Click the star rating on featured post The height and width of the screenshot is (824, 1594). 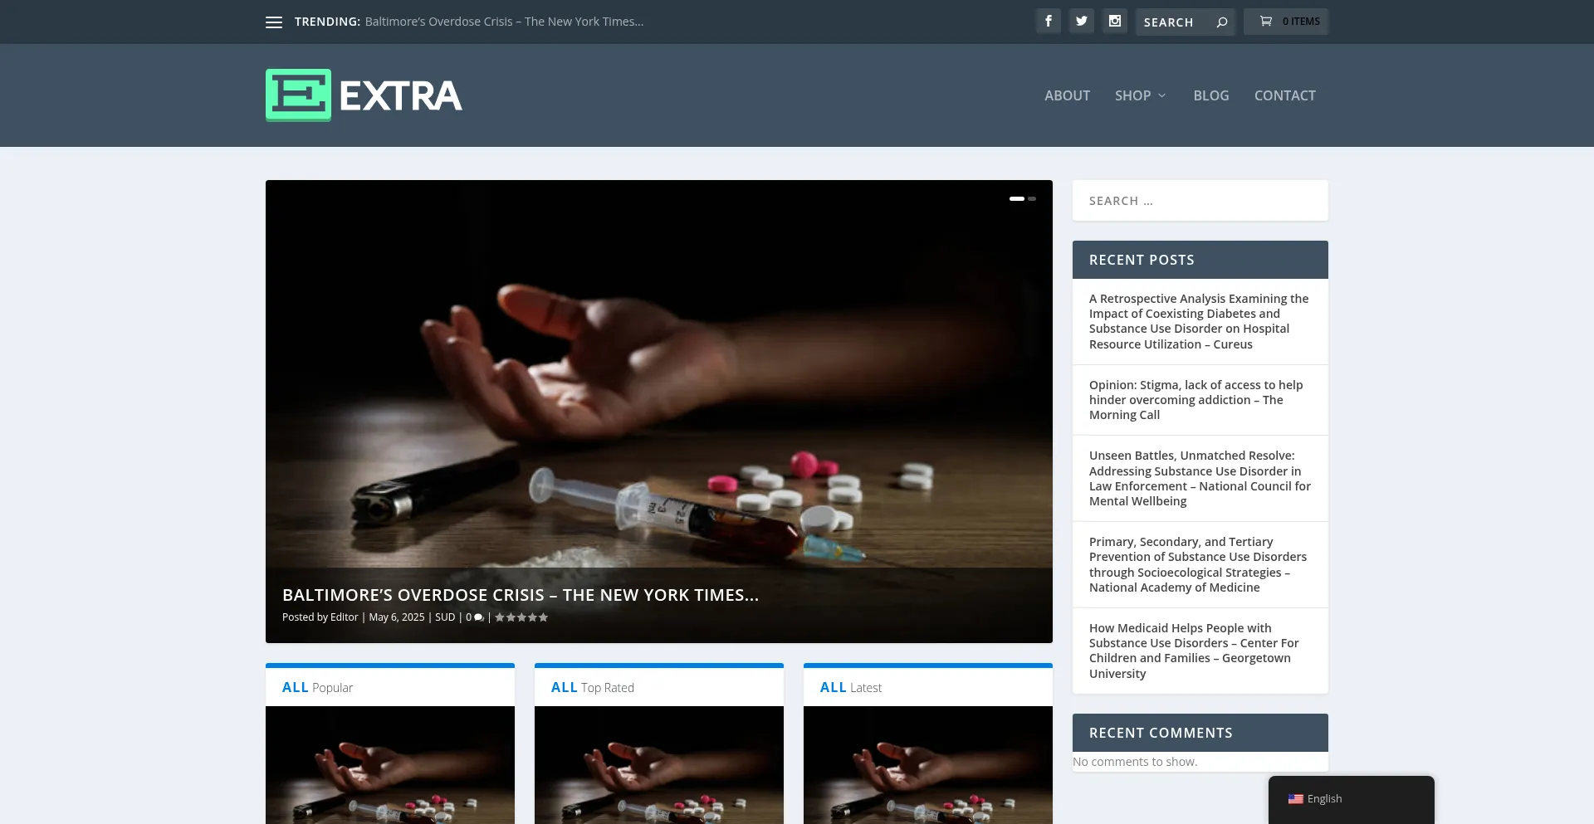(521, 617)
